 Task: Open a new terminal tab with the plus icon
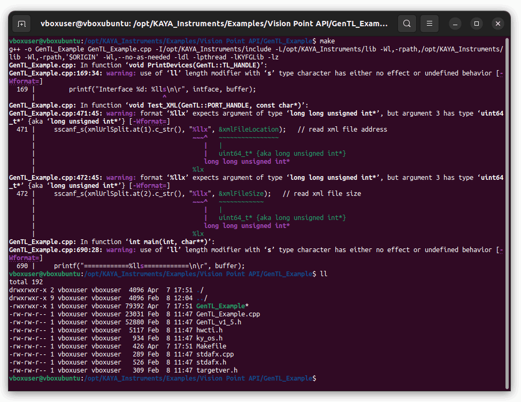point(22,24)
